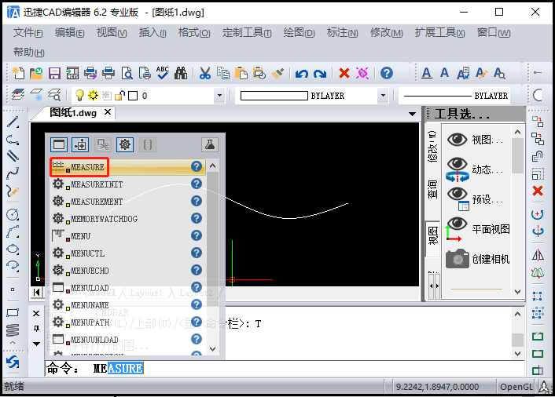Viewport: 555px width, 397px height.
Task: Open the 标注(N) menu
Action: (342, 33)
